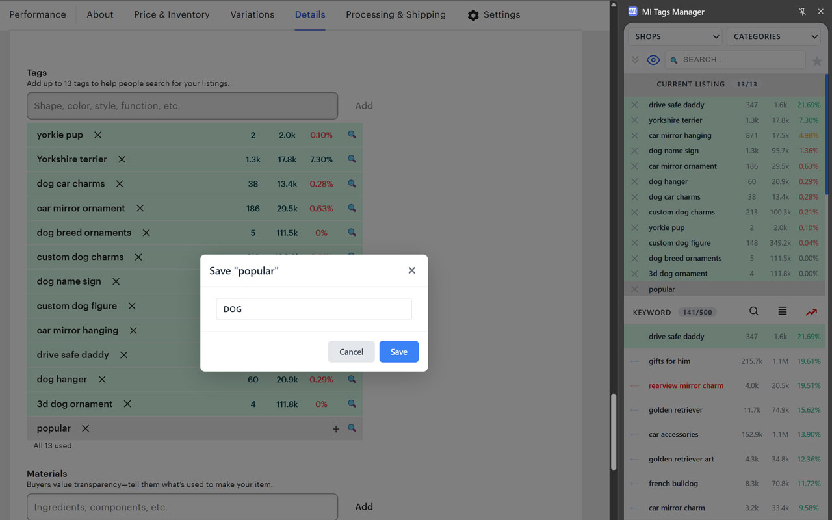Remove the 'dog hanger' tag in current listing panel
The height and width of the screenshot is (520, 832).
click(635, 182)
